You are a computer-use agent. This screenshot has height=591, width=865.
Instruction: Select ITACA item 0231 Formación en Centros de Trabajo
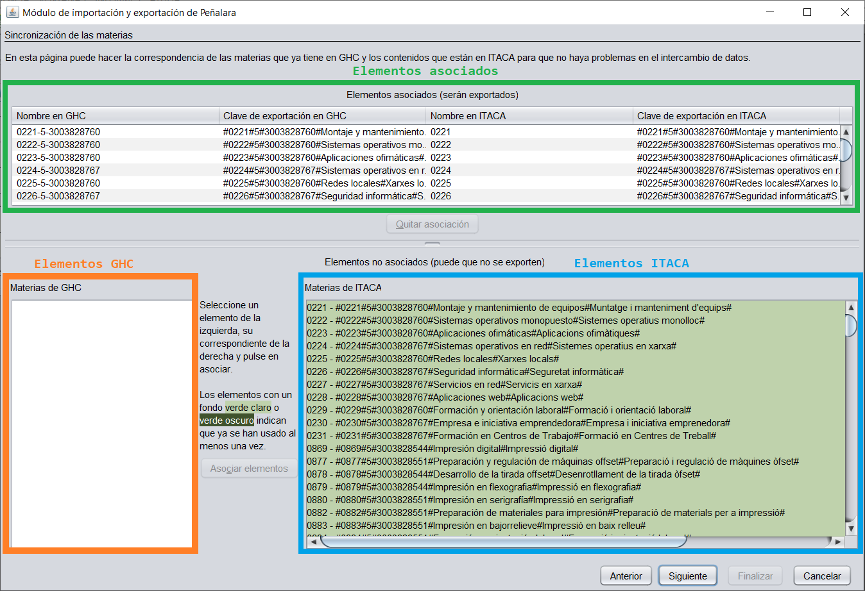point(576,436)
